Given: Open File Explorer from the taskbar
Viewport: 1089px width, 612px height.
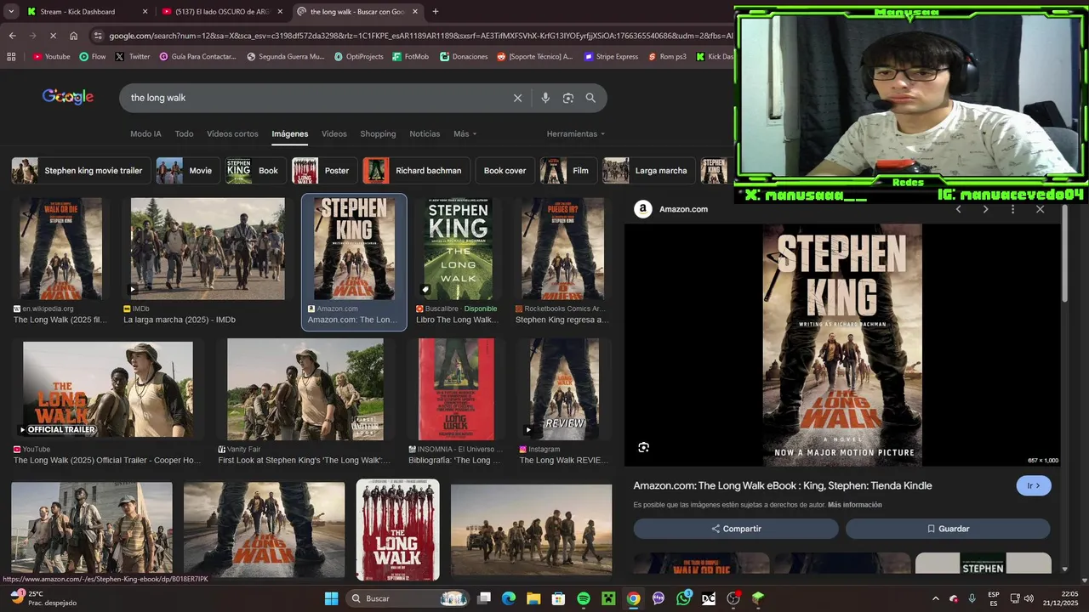Looking at the screenshot, I should [x=533, y=598].
